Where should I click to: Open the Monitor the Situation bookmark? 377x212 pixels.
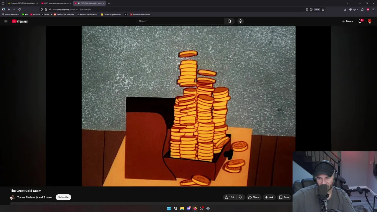point(88,14)
